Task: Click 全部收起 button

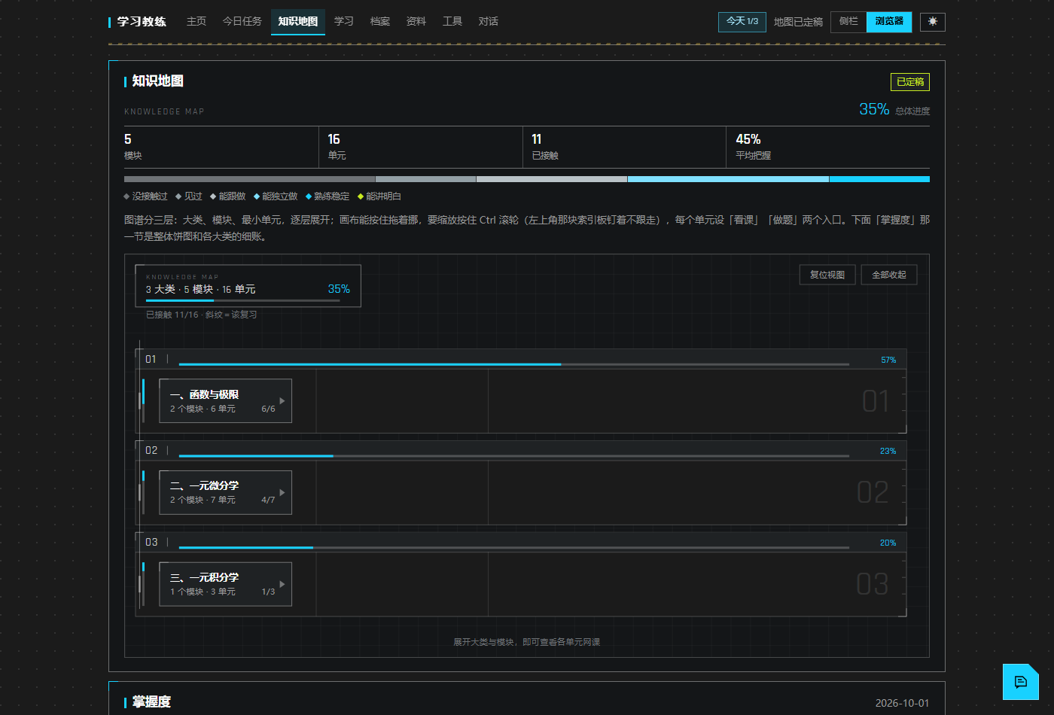Action: [x=889, y=275]
